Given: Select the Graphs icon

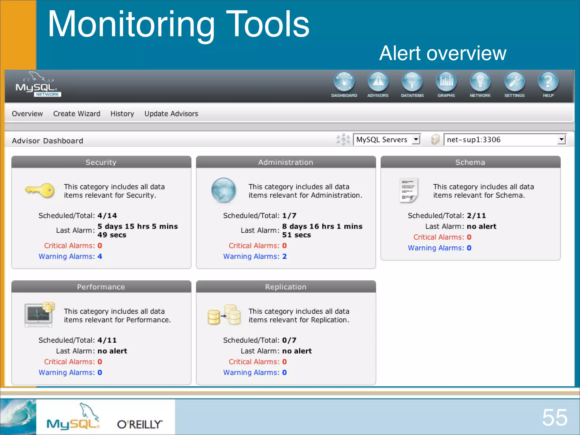Looking at the screenshot, I should tap(446, 82).
